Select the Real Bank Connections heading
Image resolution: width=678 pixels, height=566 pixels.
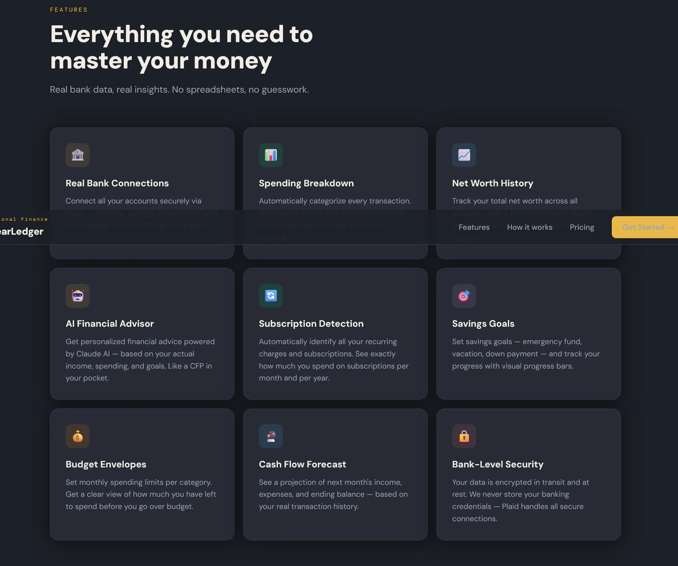coord(117,183)
